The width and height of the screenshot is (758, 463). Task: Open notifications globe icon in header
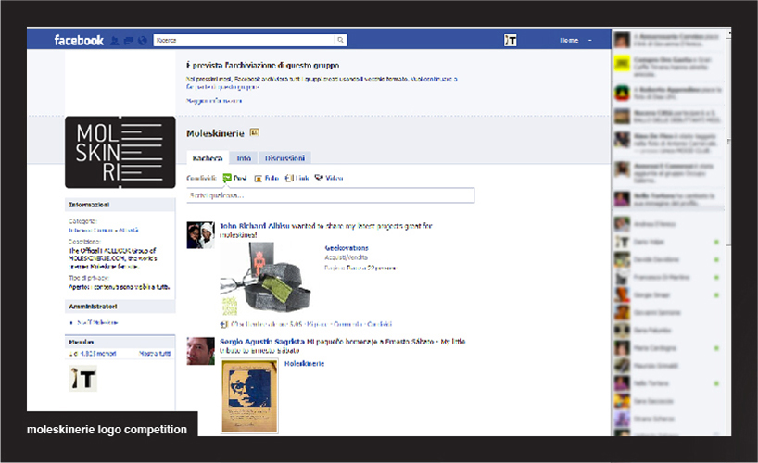point(142,40)
